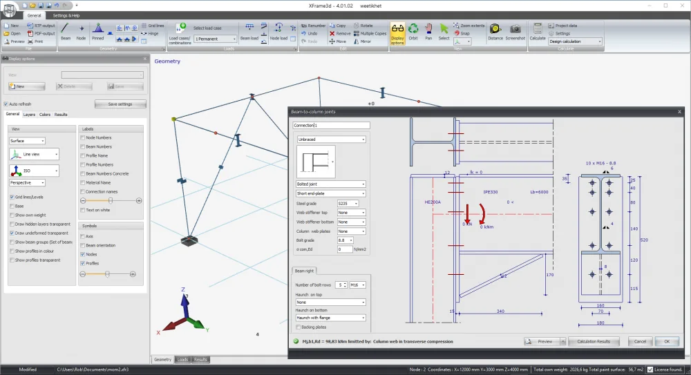Toggle the Nodes symbol checkbox
This screenshot has height=375, width=691.
82,254
